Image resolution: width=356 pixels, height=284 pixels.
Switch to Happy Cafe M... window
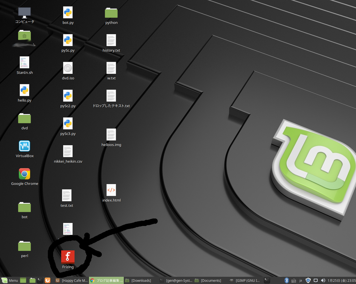click(72, 281)
